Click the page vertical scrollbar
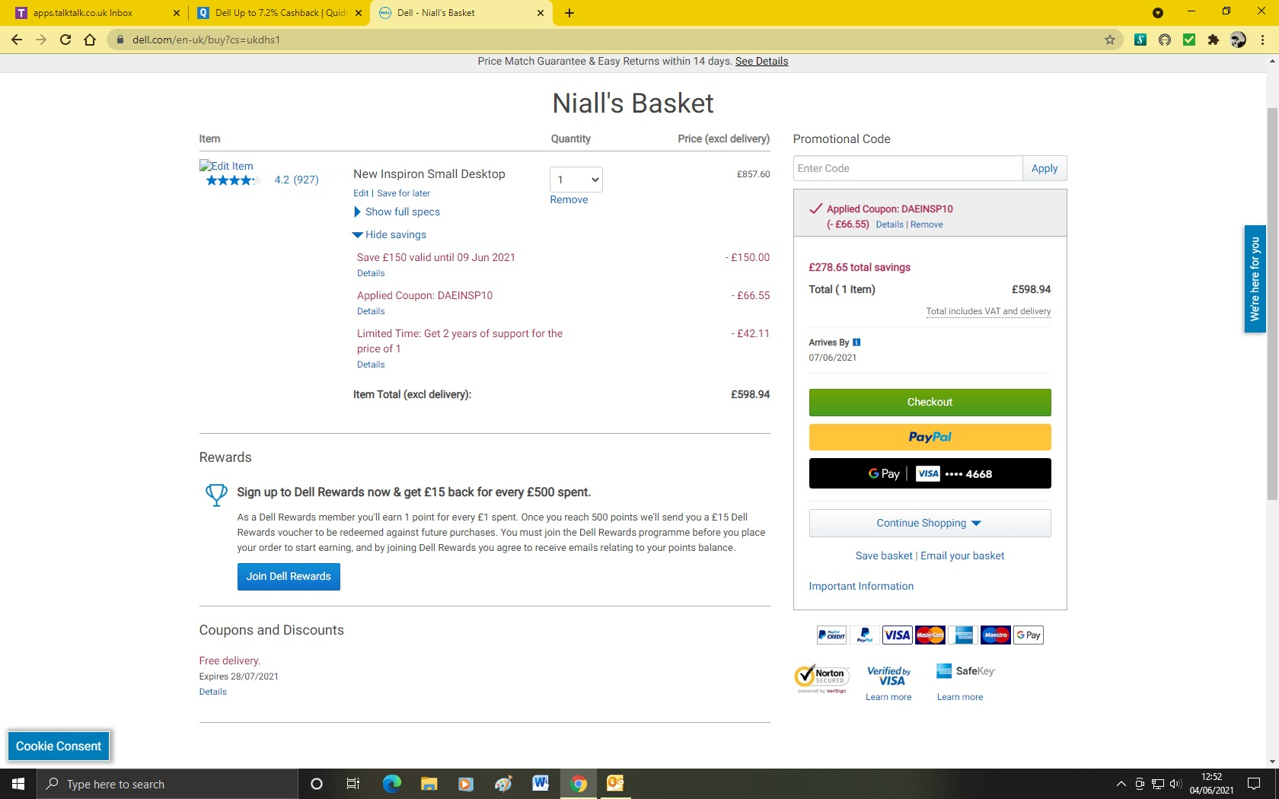The width and height of the screenshot is (1279, 799). point(1272,304)
